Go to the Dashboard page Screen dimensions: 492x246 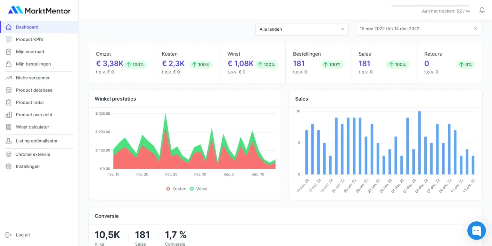[x=39, y=27]
